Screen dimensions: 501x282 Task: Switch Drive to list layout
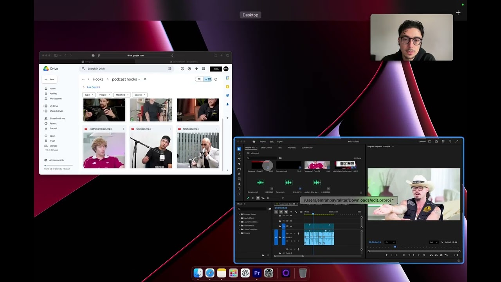click(199, 79)
